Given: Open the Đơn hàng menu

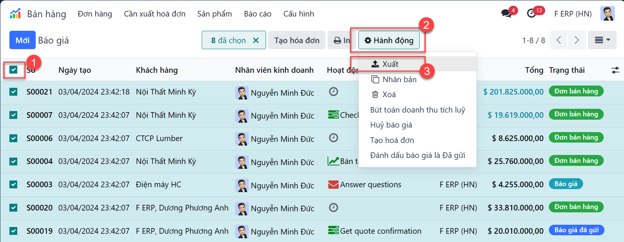Looking at the screenshot, I should point(95,14).
